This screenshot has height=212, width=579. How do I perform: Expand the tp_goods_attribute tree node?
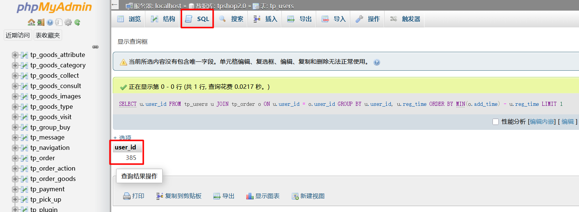click(x=15, y=55)
